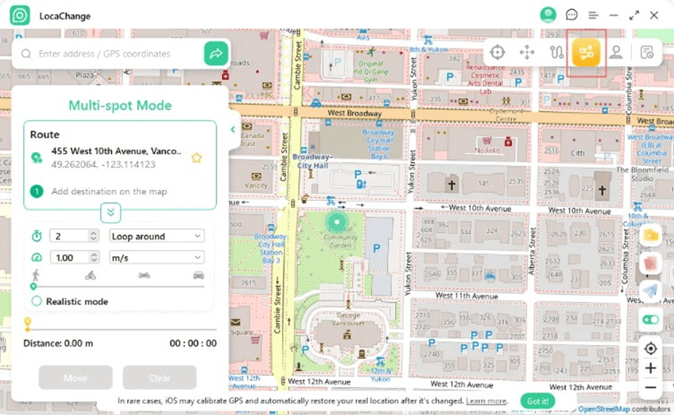
Task: Open the yellow folder import icon
Action: [651, 235]
